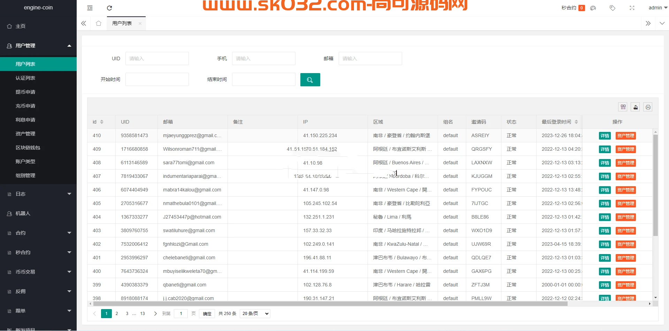
Task: Select 组别管理 in sidebar
Action: click(38, 175)
